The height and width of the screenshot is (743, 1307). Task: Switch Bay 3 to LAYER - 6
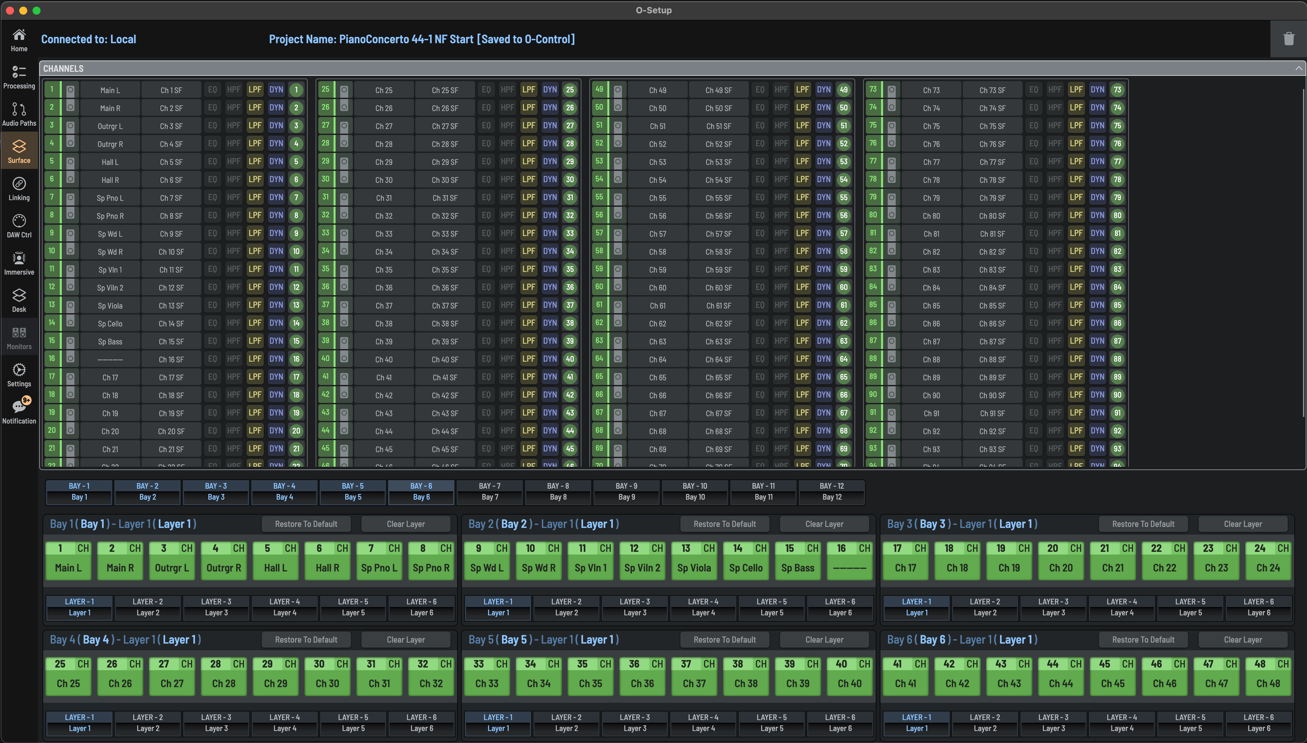coord(1259,608)
